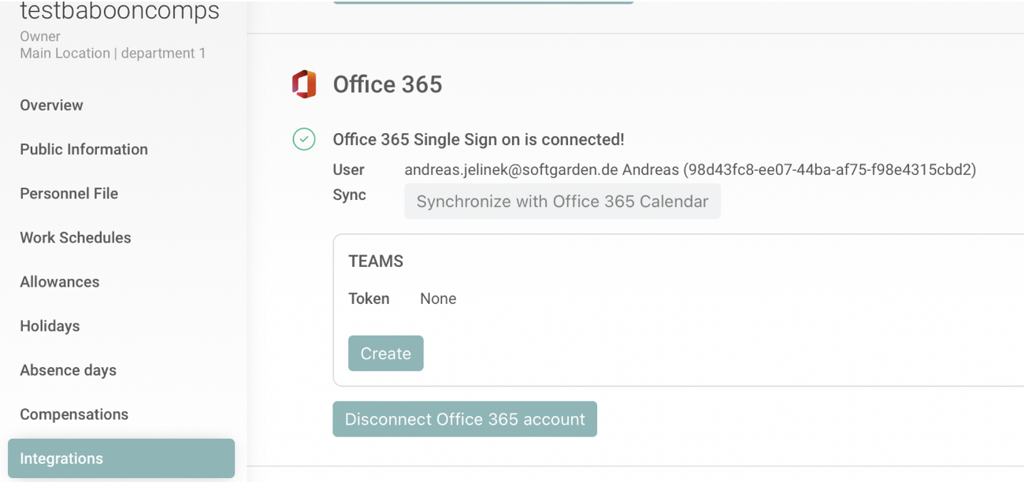This screenshot has height=482, width=1032.
Task: Go to Absence days
Action: coord(68,370)
